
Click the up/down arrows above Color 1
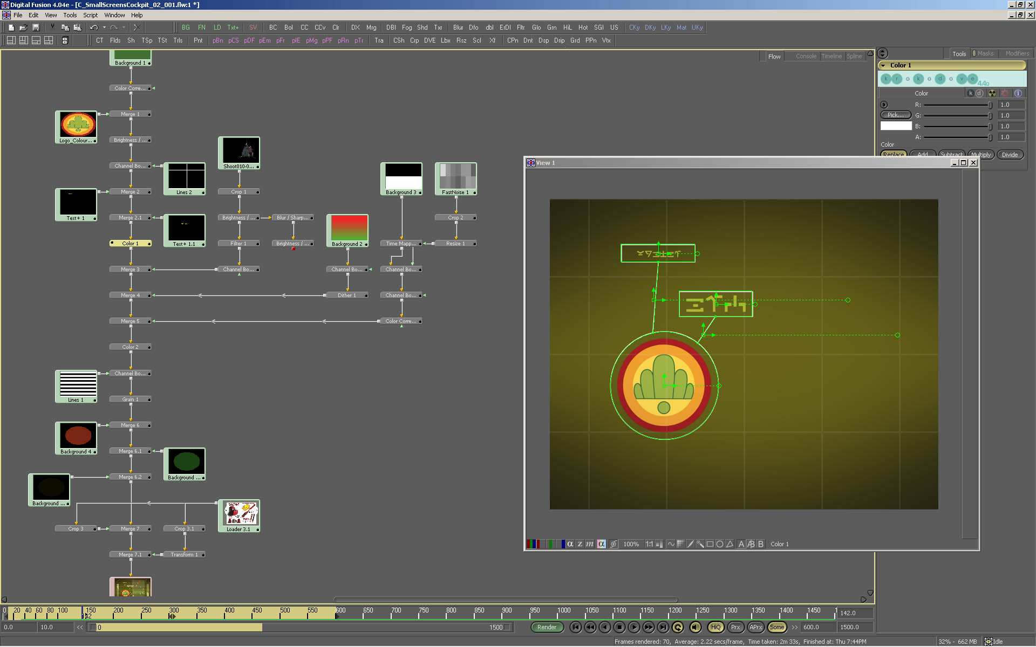[x=883, y=53]
